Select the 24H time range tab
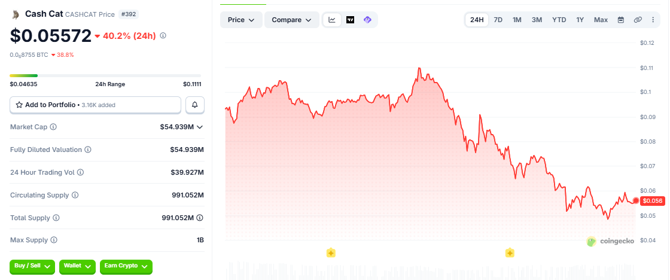 coord(477,20)
